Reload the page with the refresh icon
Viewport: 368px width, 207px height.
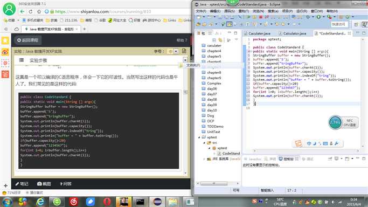[x=31, y=11]
